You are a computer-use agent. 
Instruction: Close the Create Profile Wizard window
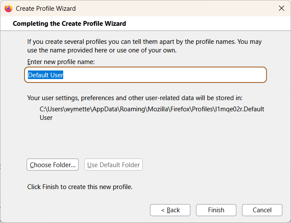(x=282, y=8)
